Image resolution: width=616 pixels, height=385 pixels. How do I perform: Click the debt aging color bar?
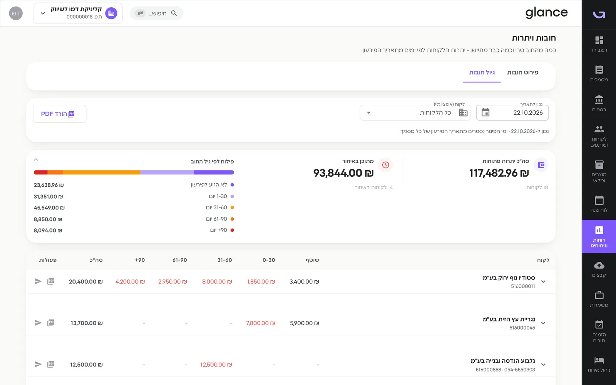[134, 172]
